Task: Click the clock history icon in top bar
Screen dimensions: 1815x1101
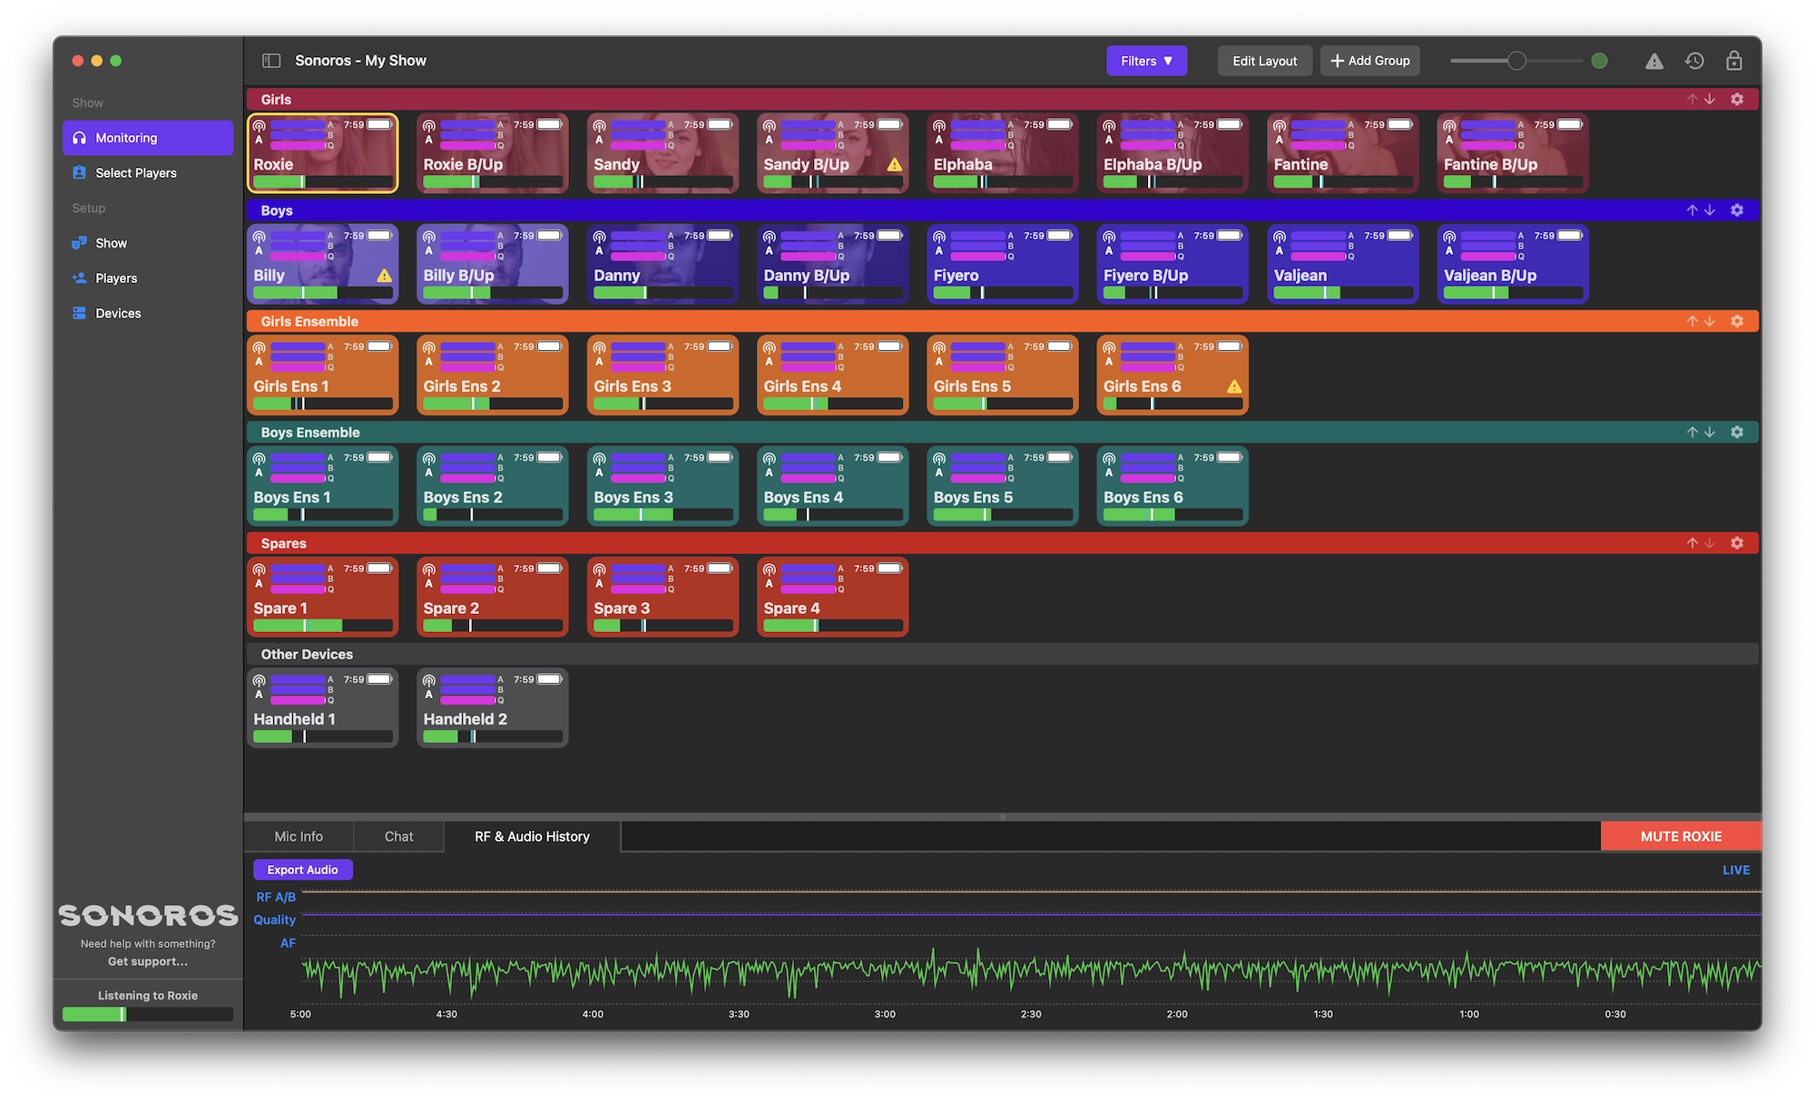Action: point(1694,61)
